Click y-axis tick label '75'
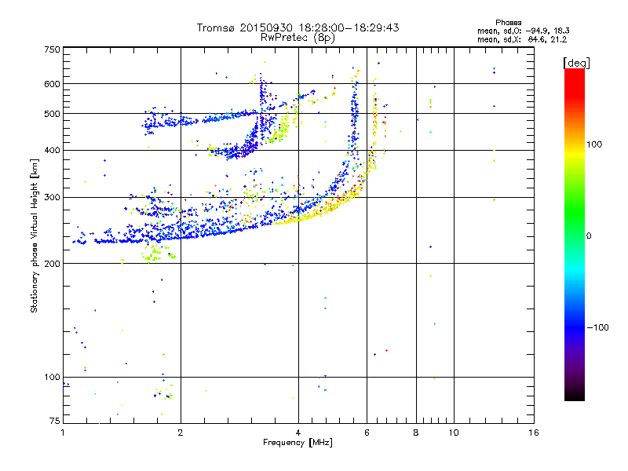 pyautogui.click(x=55, y=421)
